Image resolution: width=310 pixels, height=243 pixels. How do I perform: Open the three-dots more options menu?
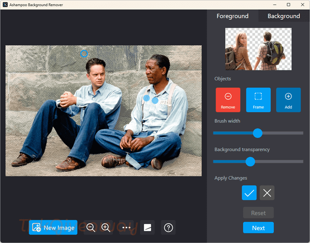point(126,227)
